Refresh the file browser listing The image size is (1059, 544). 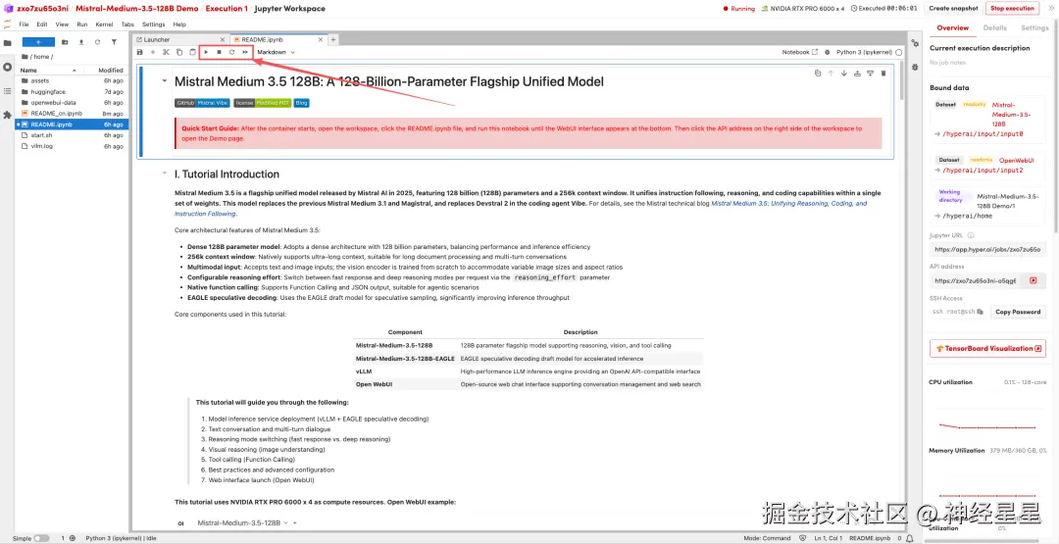97,42
